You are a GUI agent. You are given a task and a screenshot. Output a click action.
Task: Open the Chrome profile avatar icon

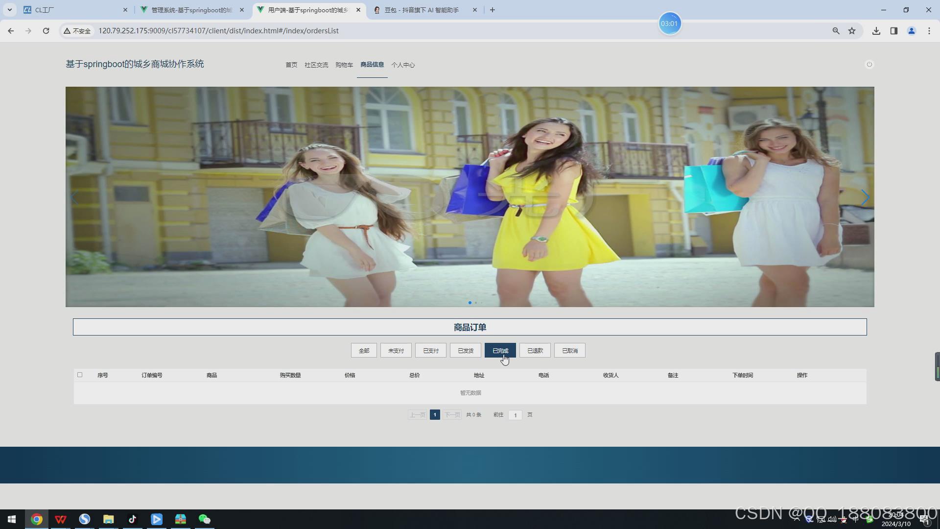911,31
